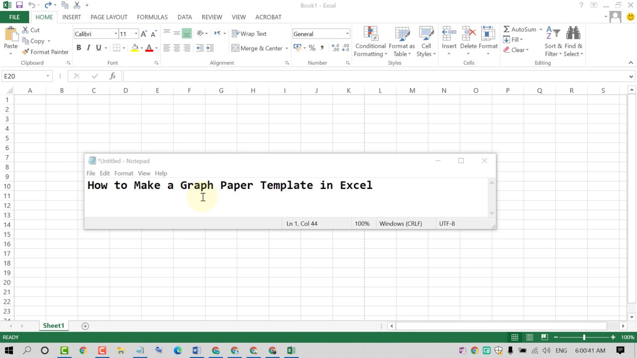637x358 pixels.
Task: Switch to Page Layout view icon
Action: click(x=530, y=337)
